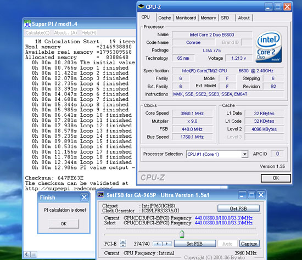The height and width of the screenshot is (260, 302).
Task: Click OK button in CPU-Z window
Action: (x=276, y=178)
